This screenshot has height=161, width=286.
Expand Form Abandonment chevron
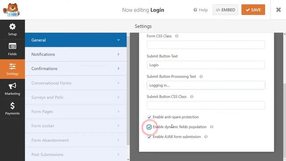pyautogui.click(x=118, y=140)
